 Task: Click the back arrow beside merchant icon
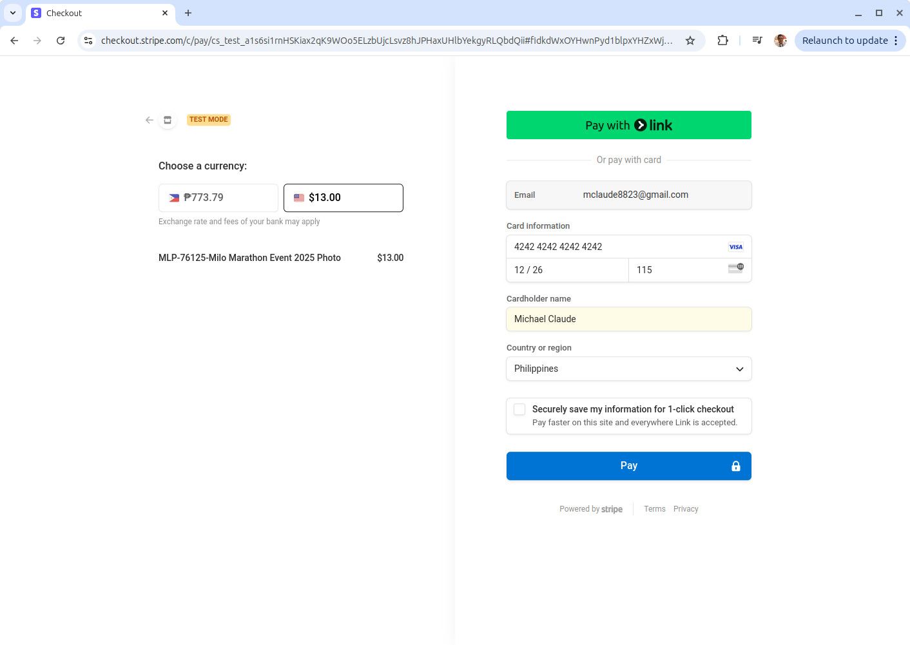(150, 120)
